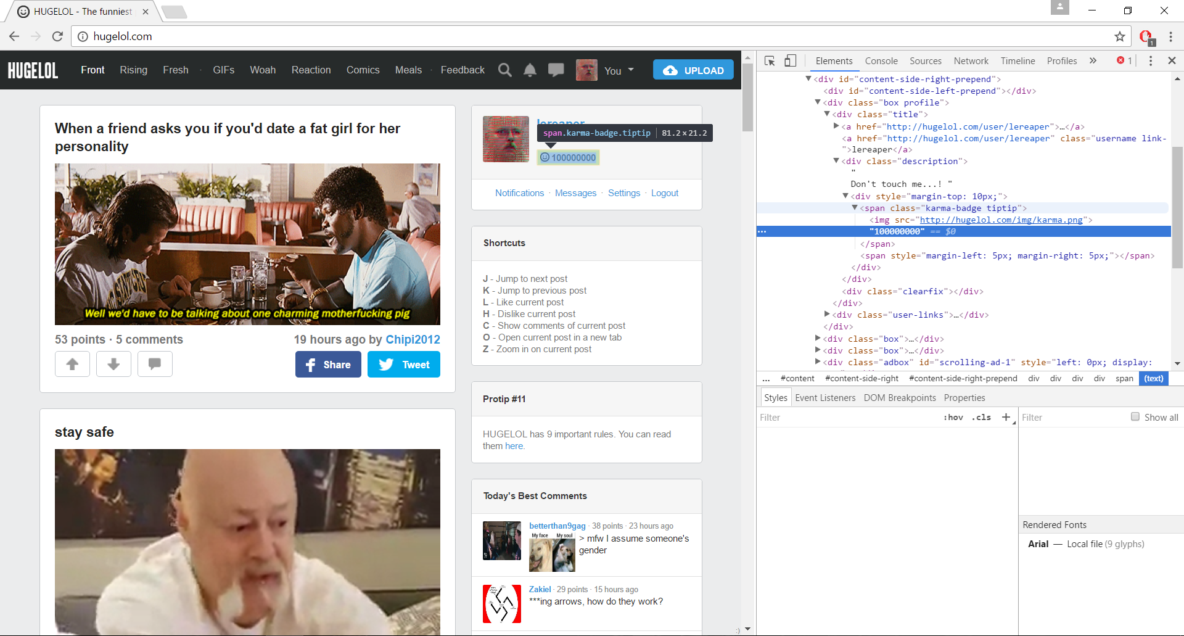Bookmark this page with the star icon
Viewport: 1184px width, 636px height.
click(1120, 36)
